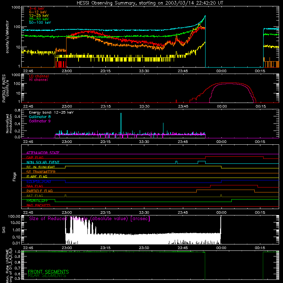
Task: Click the 23:15 tick under the modulation plot
Action: point(105,142)
